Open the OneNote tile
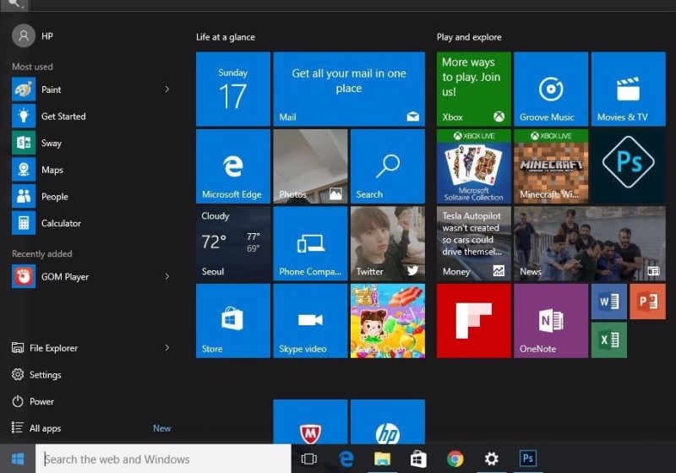 click(x=551, y=320)
